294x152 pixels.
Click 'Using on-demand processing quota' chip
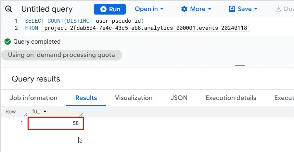pyautogui.click(x=61, y=55)
